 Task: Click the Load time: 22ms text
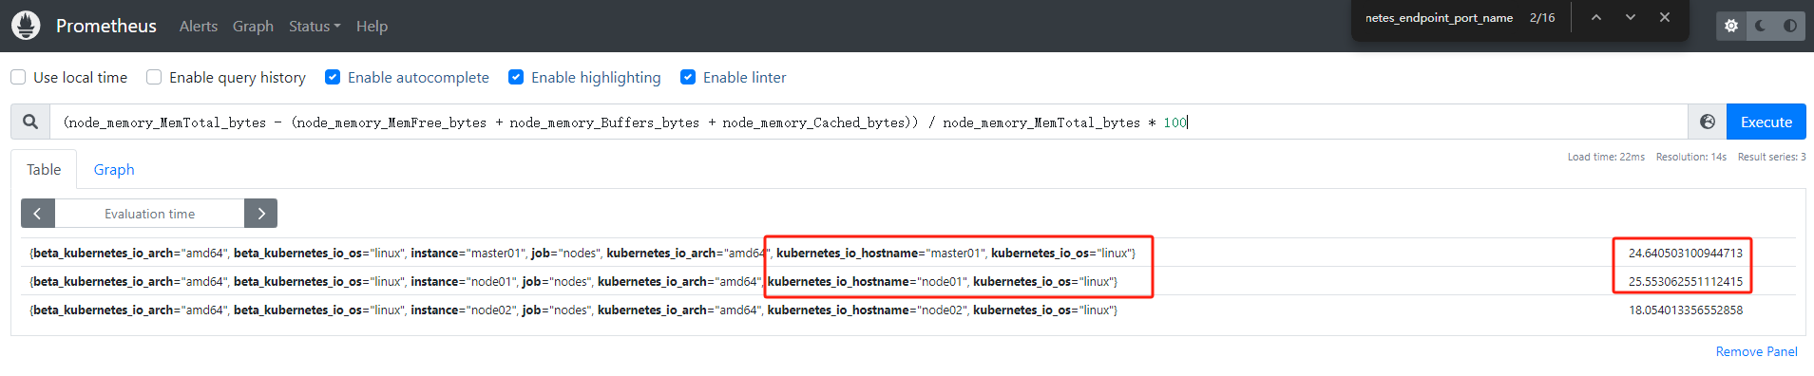1606,157
